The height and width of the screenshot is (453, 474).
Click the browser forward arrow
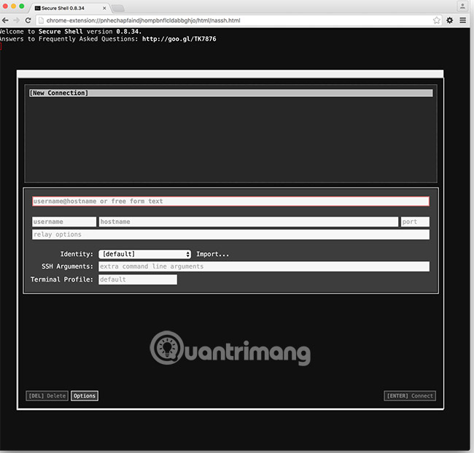pos(17,20)
